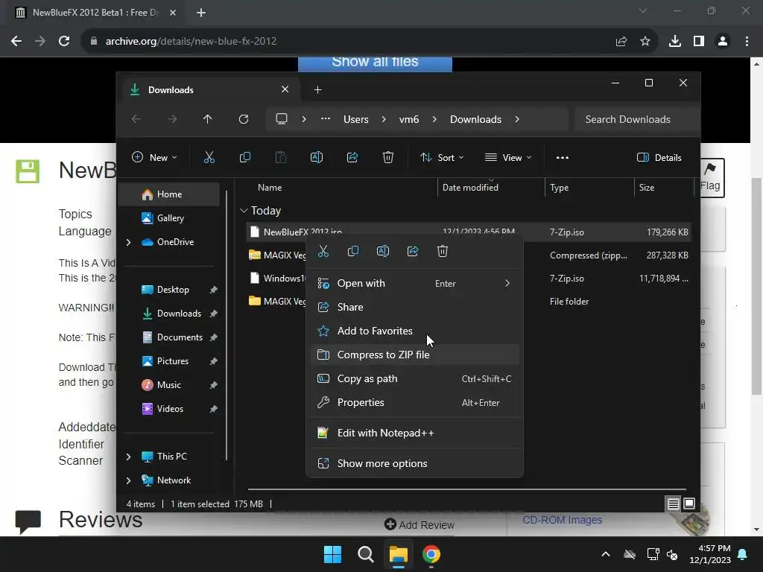Click Chrome icon on taskbar
763x572 pixels.
point(431,554)
